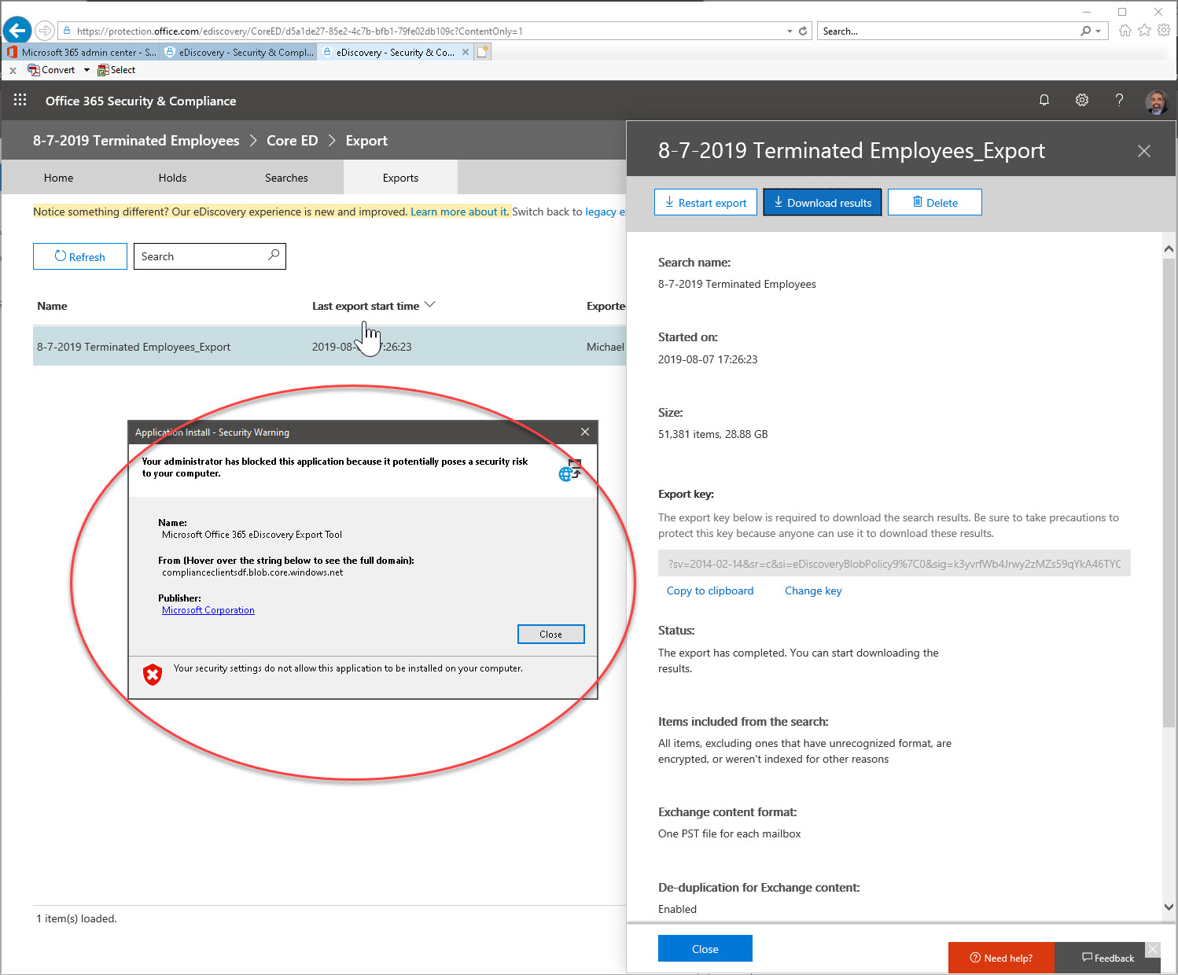
Task: Click the panel scrollbar up arrow
Action: click(x=1169, y=248)
